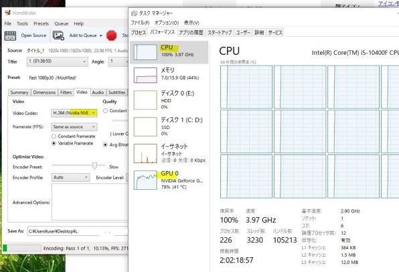The image size is (399, 272).
Task: Click the 3230 thread count value
Action: pyautogui.click(x=255, y=240)
